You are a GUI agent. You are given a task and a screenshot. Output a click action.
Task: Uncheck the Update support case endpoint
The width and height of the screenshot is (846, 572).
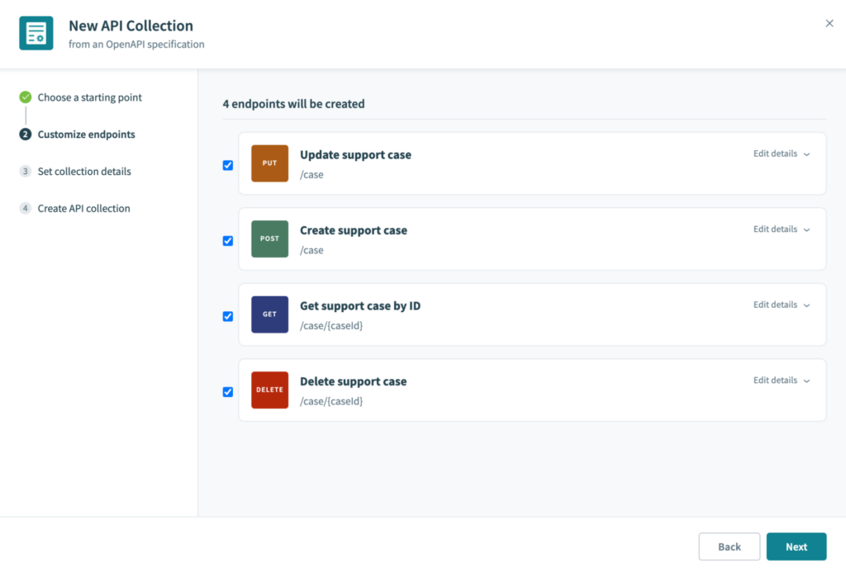coord(228,165)
